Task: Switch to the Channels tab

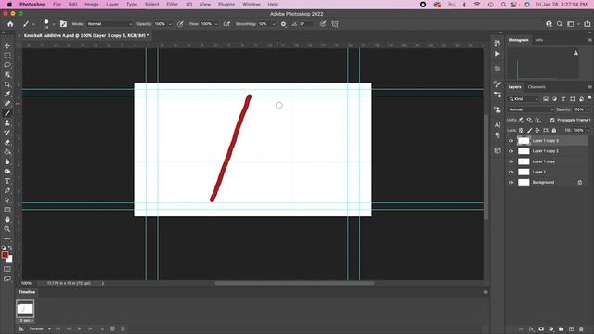Action: (x=536, y=87)
